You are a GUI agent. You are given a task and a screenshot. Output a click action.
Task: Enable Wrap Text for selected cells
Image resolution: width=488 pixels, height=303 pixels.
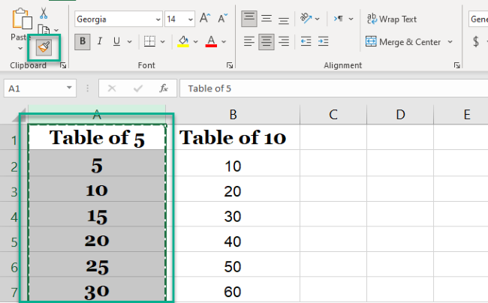tap(391, 19)
